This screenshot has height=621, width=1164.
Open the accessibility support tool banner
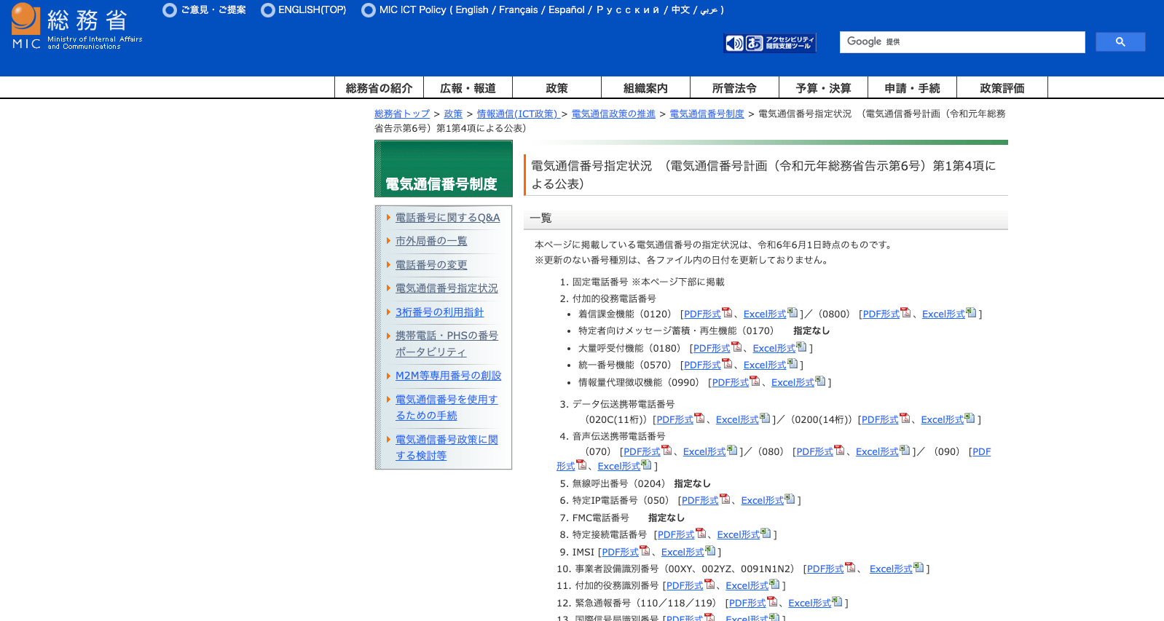[x=769, y=43]
